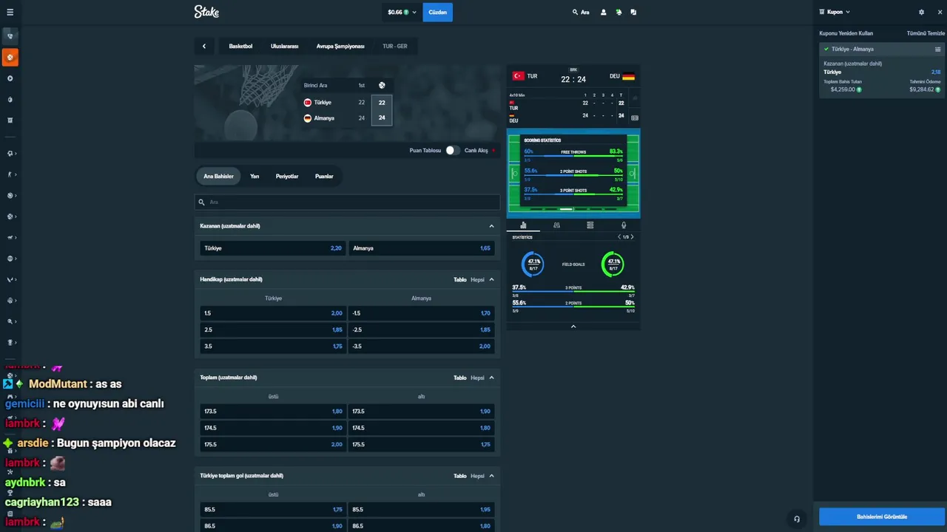
Task: Click the Cüzdan wallet button
Action: pyautogui.click(x=437, y=13)
